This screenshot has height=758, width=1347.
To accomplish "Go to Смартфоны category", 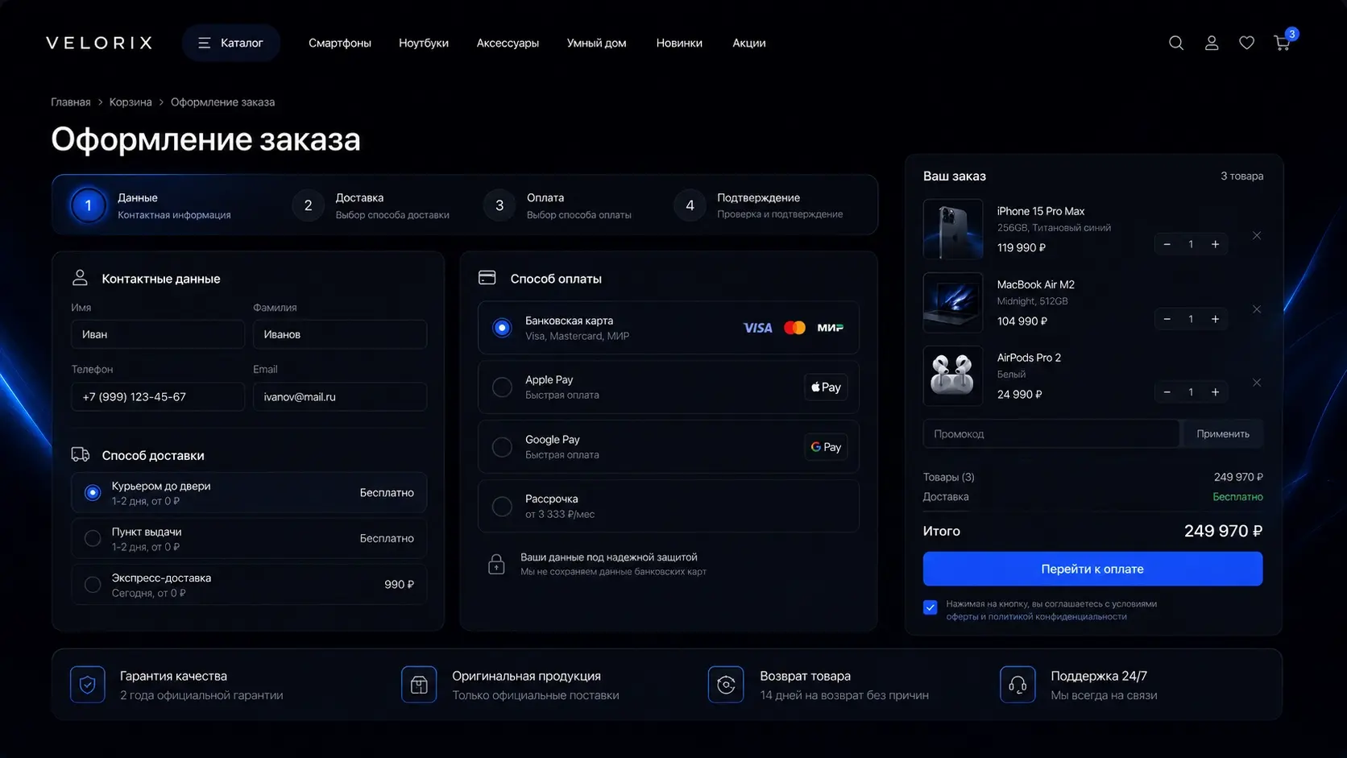I will [340, 43].
